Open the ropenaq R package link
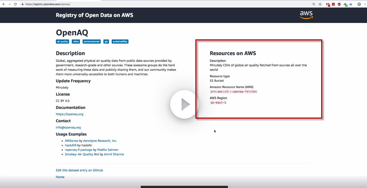Viewport: 367px width, 188px height. tap(78, 150)
